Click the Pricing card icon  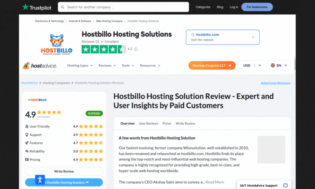[27, 160]
